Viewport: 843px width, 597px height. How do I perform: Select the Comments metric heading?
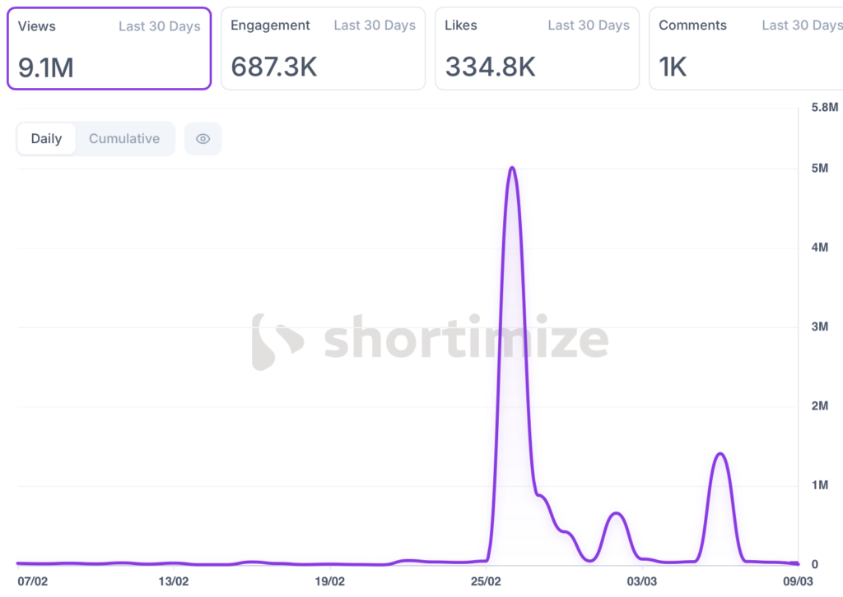pyautogui.click(x=692, y=25)
